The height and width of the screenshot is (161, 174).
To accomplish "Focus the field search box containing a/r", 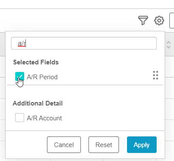I will point(84,43).
